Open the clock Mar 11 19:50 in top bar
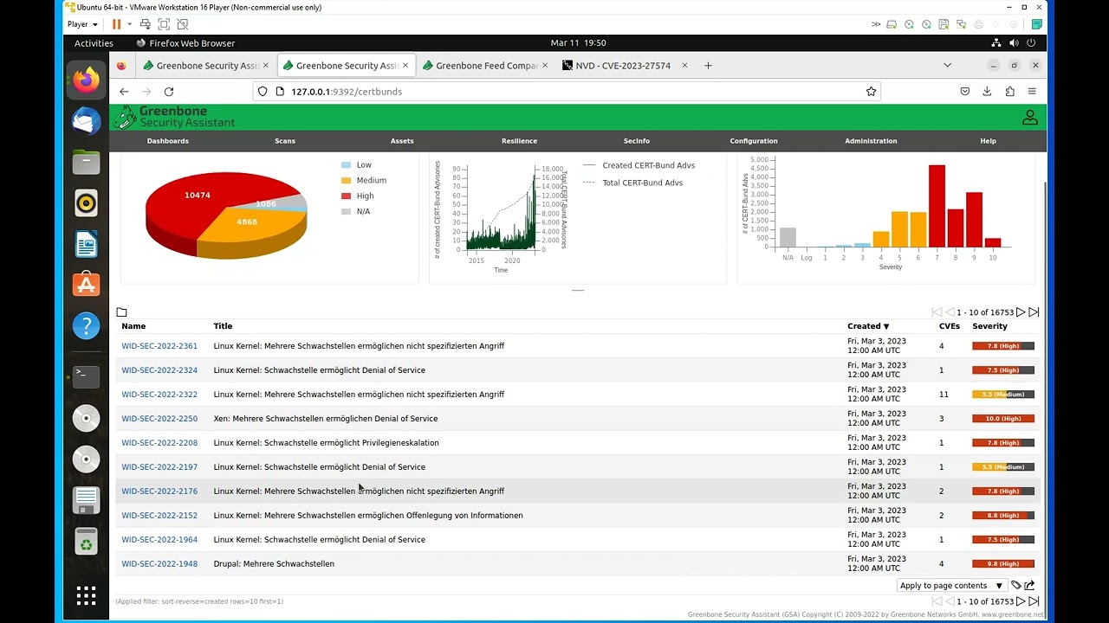This screenshot has width=1109, height=623. tap(578, 43)
